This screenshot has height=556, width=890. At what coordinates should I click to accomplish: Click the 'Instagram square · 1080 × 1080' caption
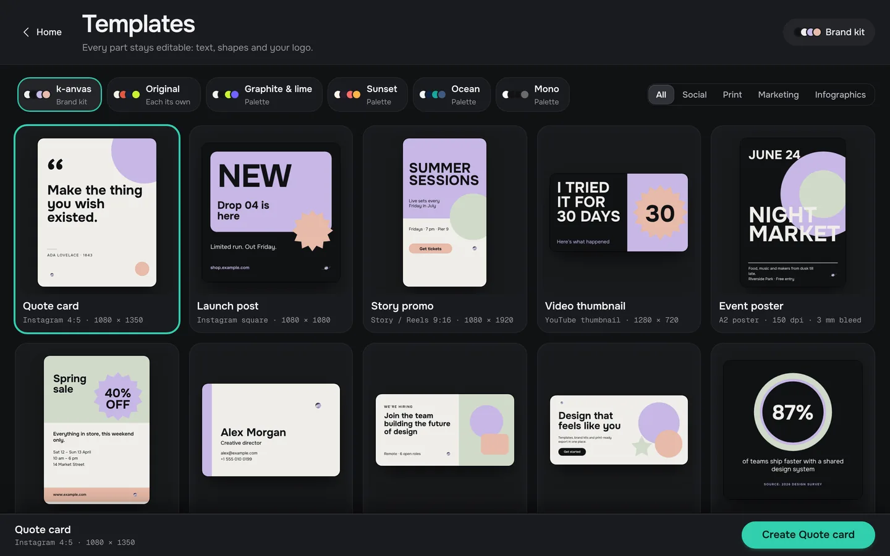(x=264, y=320)
